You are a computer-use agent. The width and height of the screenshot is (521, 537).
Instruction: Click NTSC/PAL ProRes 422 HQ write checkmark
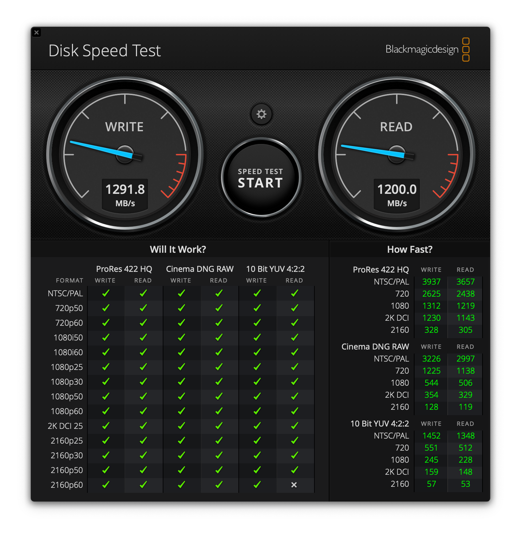click(106, 293)
